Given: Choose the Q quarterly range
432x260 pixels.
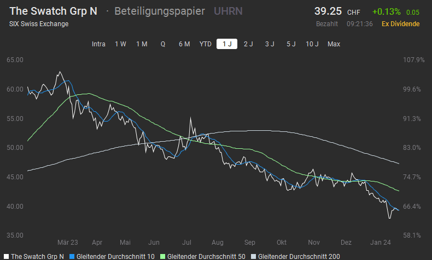Looking at the screenshot, I should click(162, 44).
